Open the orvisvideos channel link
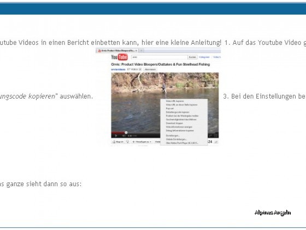 [118, 70]
